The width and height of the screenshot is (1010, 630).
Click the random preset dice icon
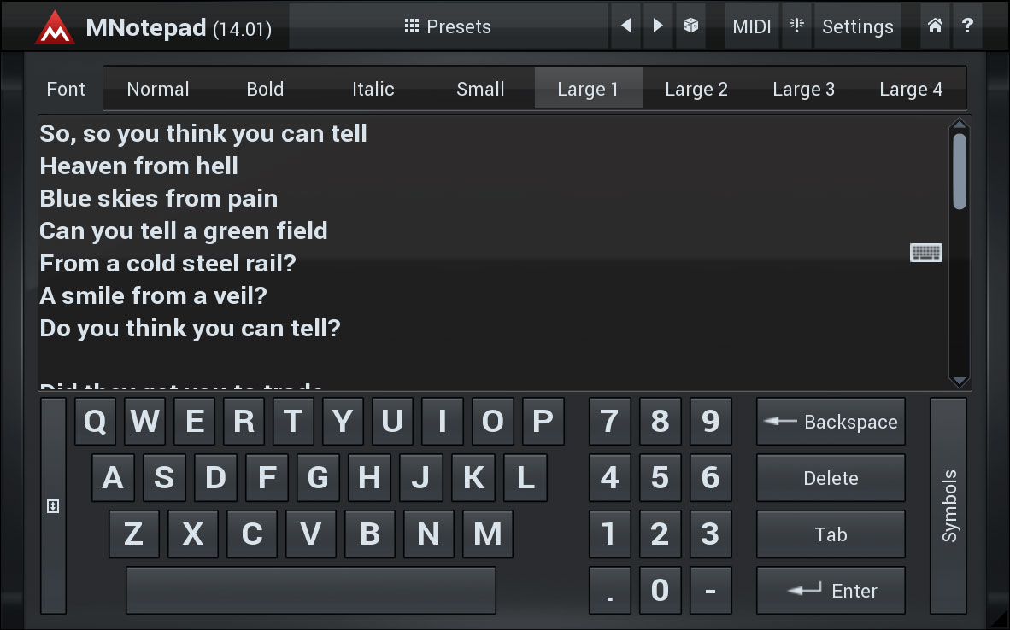point(690,26)
